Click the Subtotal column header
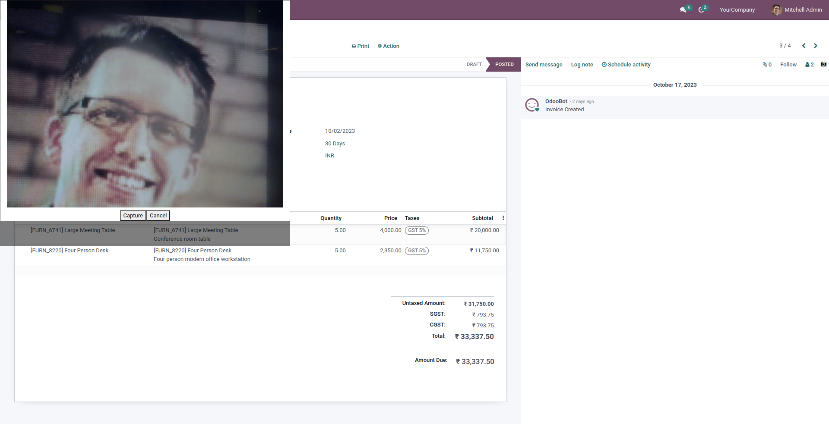Screen dimensions: 829x424 482,218
